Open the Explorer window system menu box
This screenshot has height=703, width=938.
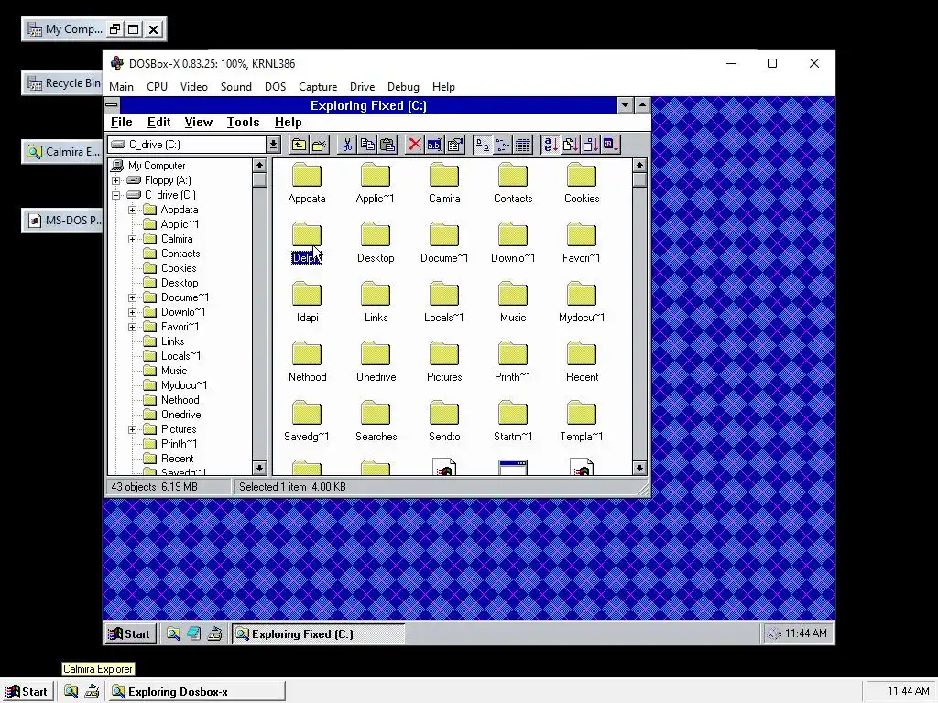point(112,106)
